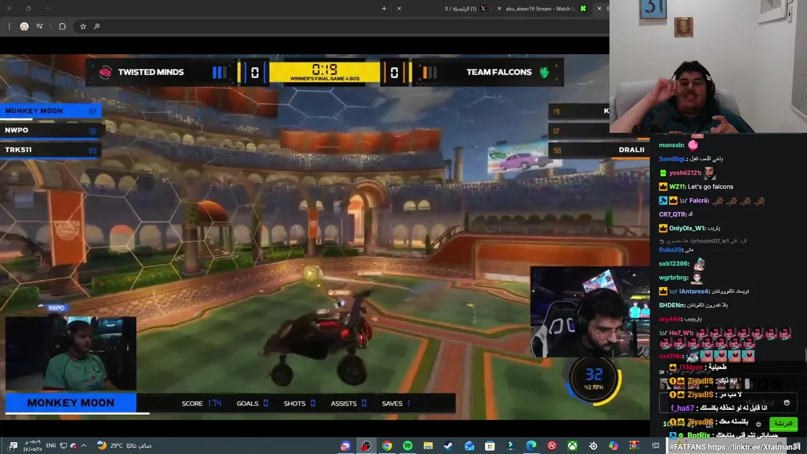Open Copilot from the taskbar
This screenshot has height=454, width=807.
613,446
